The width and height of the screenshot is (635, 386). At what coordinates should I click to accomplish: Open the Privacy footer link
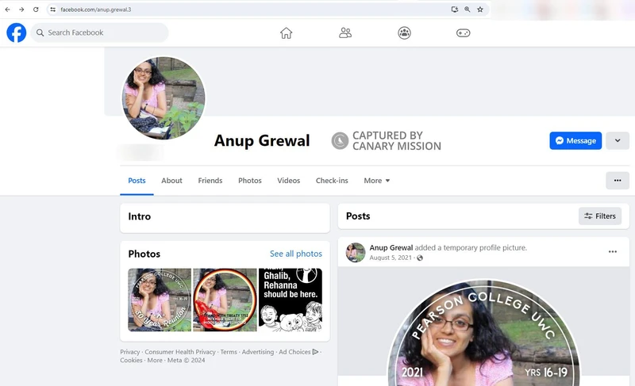(x=129, y=352)
